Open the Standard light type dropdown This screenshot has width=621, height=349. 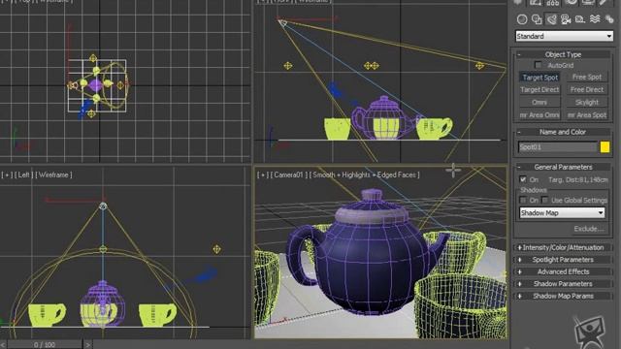tap(564, 36)
